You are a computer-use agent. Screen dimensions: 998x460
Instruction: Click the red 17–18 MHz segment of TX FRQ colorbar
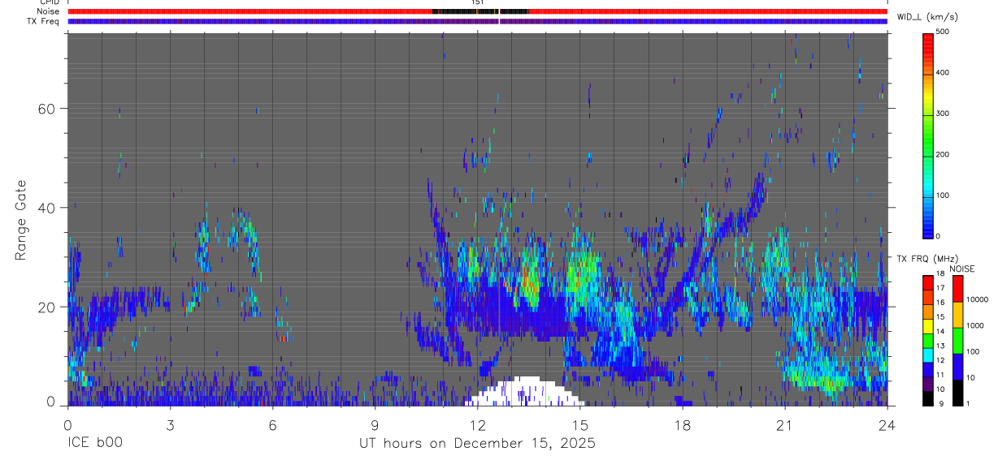(x=927, y=282)
